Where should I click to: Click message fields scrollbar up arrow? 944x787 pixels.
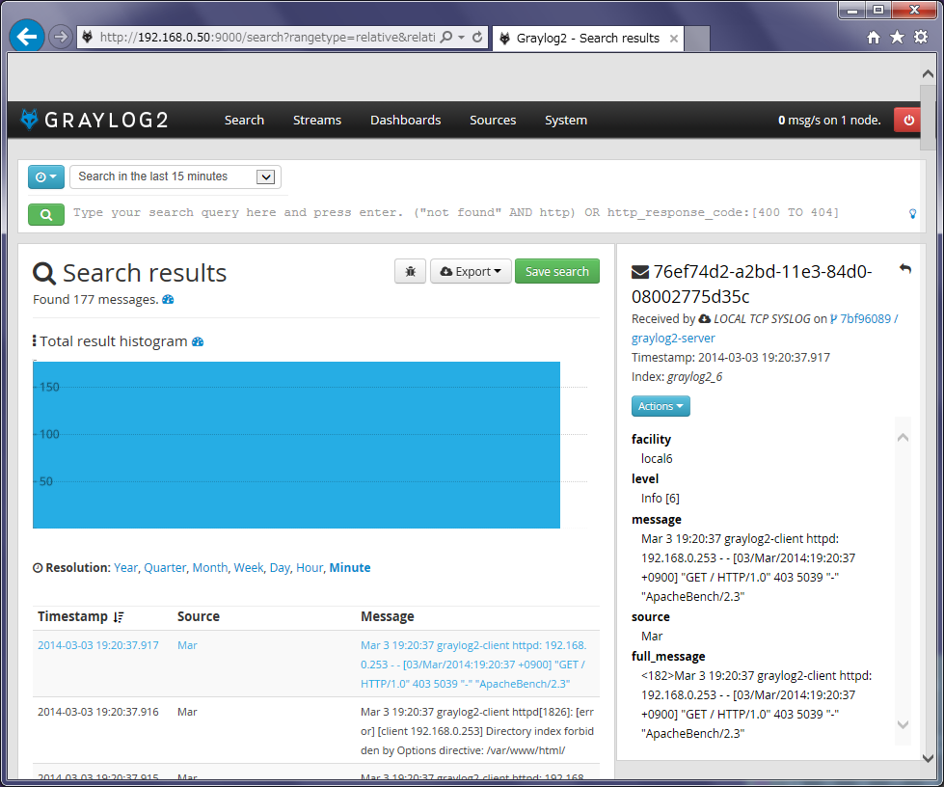(903, 438)
